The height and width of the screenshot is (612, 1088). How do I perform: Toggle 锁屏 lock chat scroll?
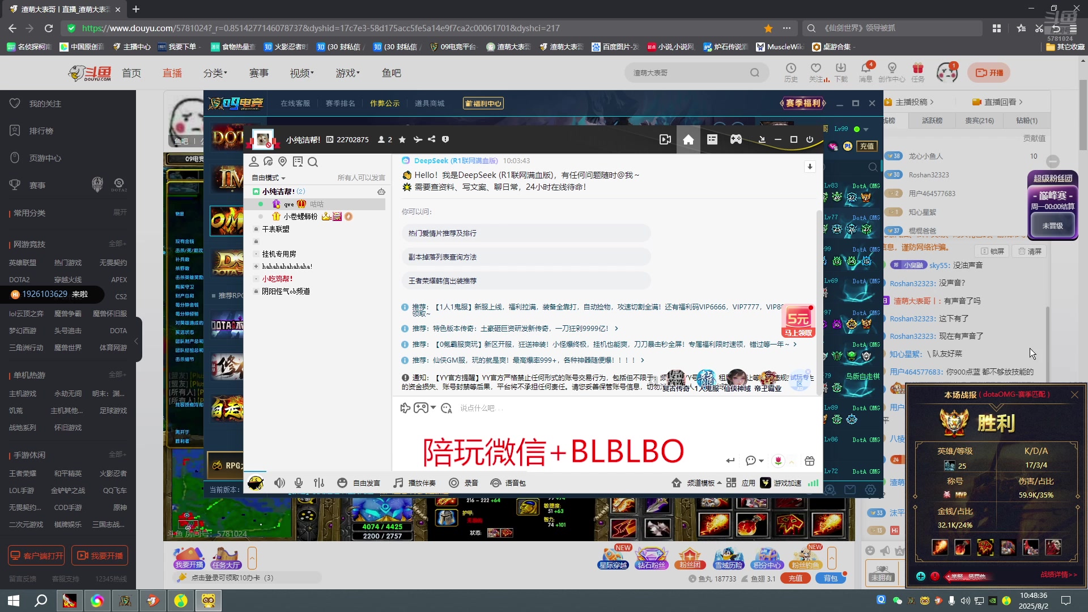point(992,251)
